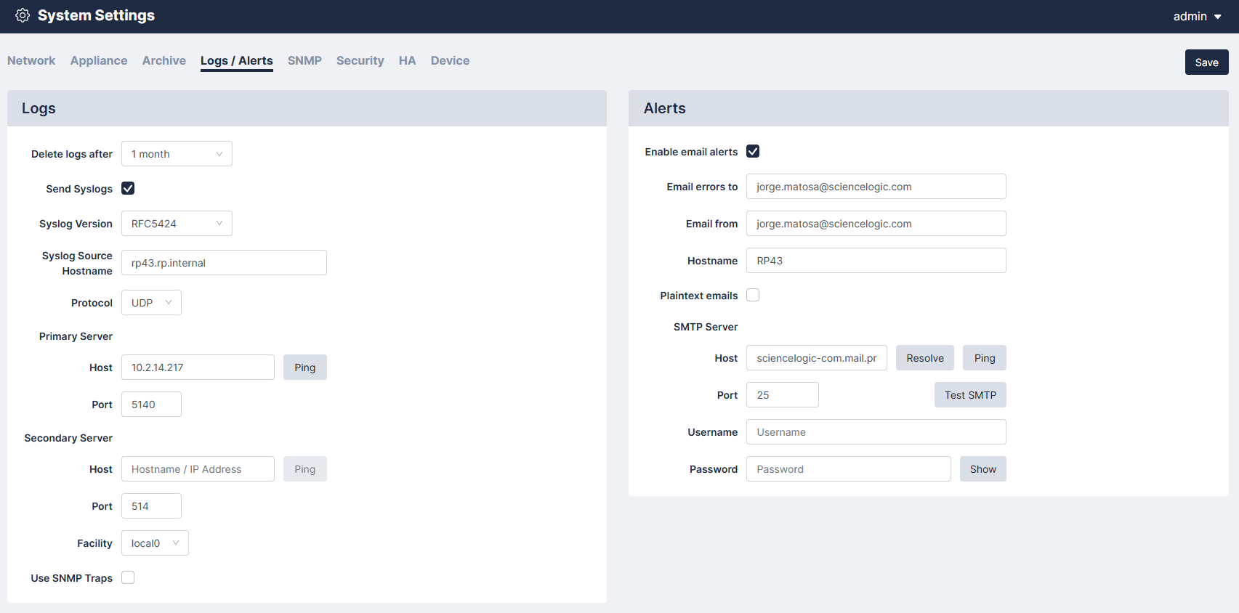Disable the Enable email alerts checkbox

[x=753, y=151]
